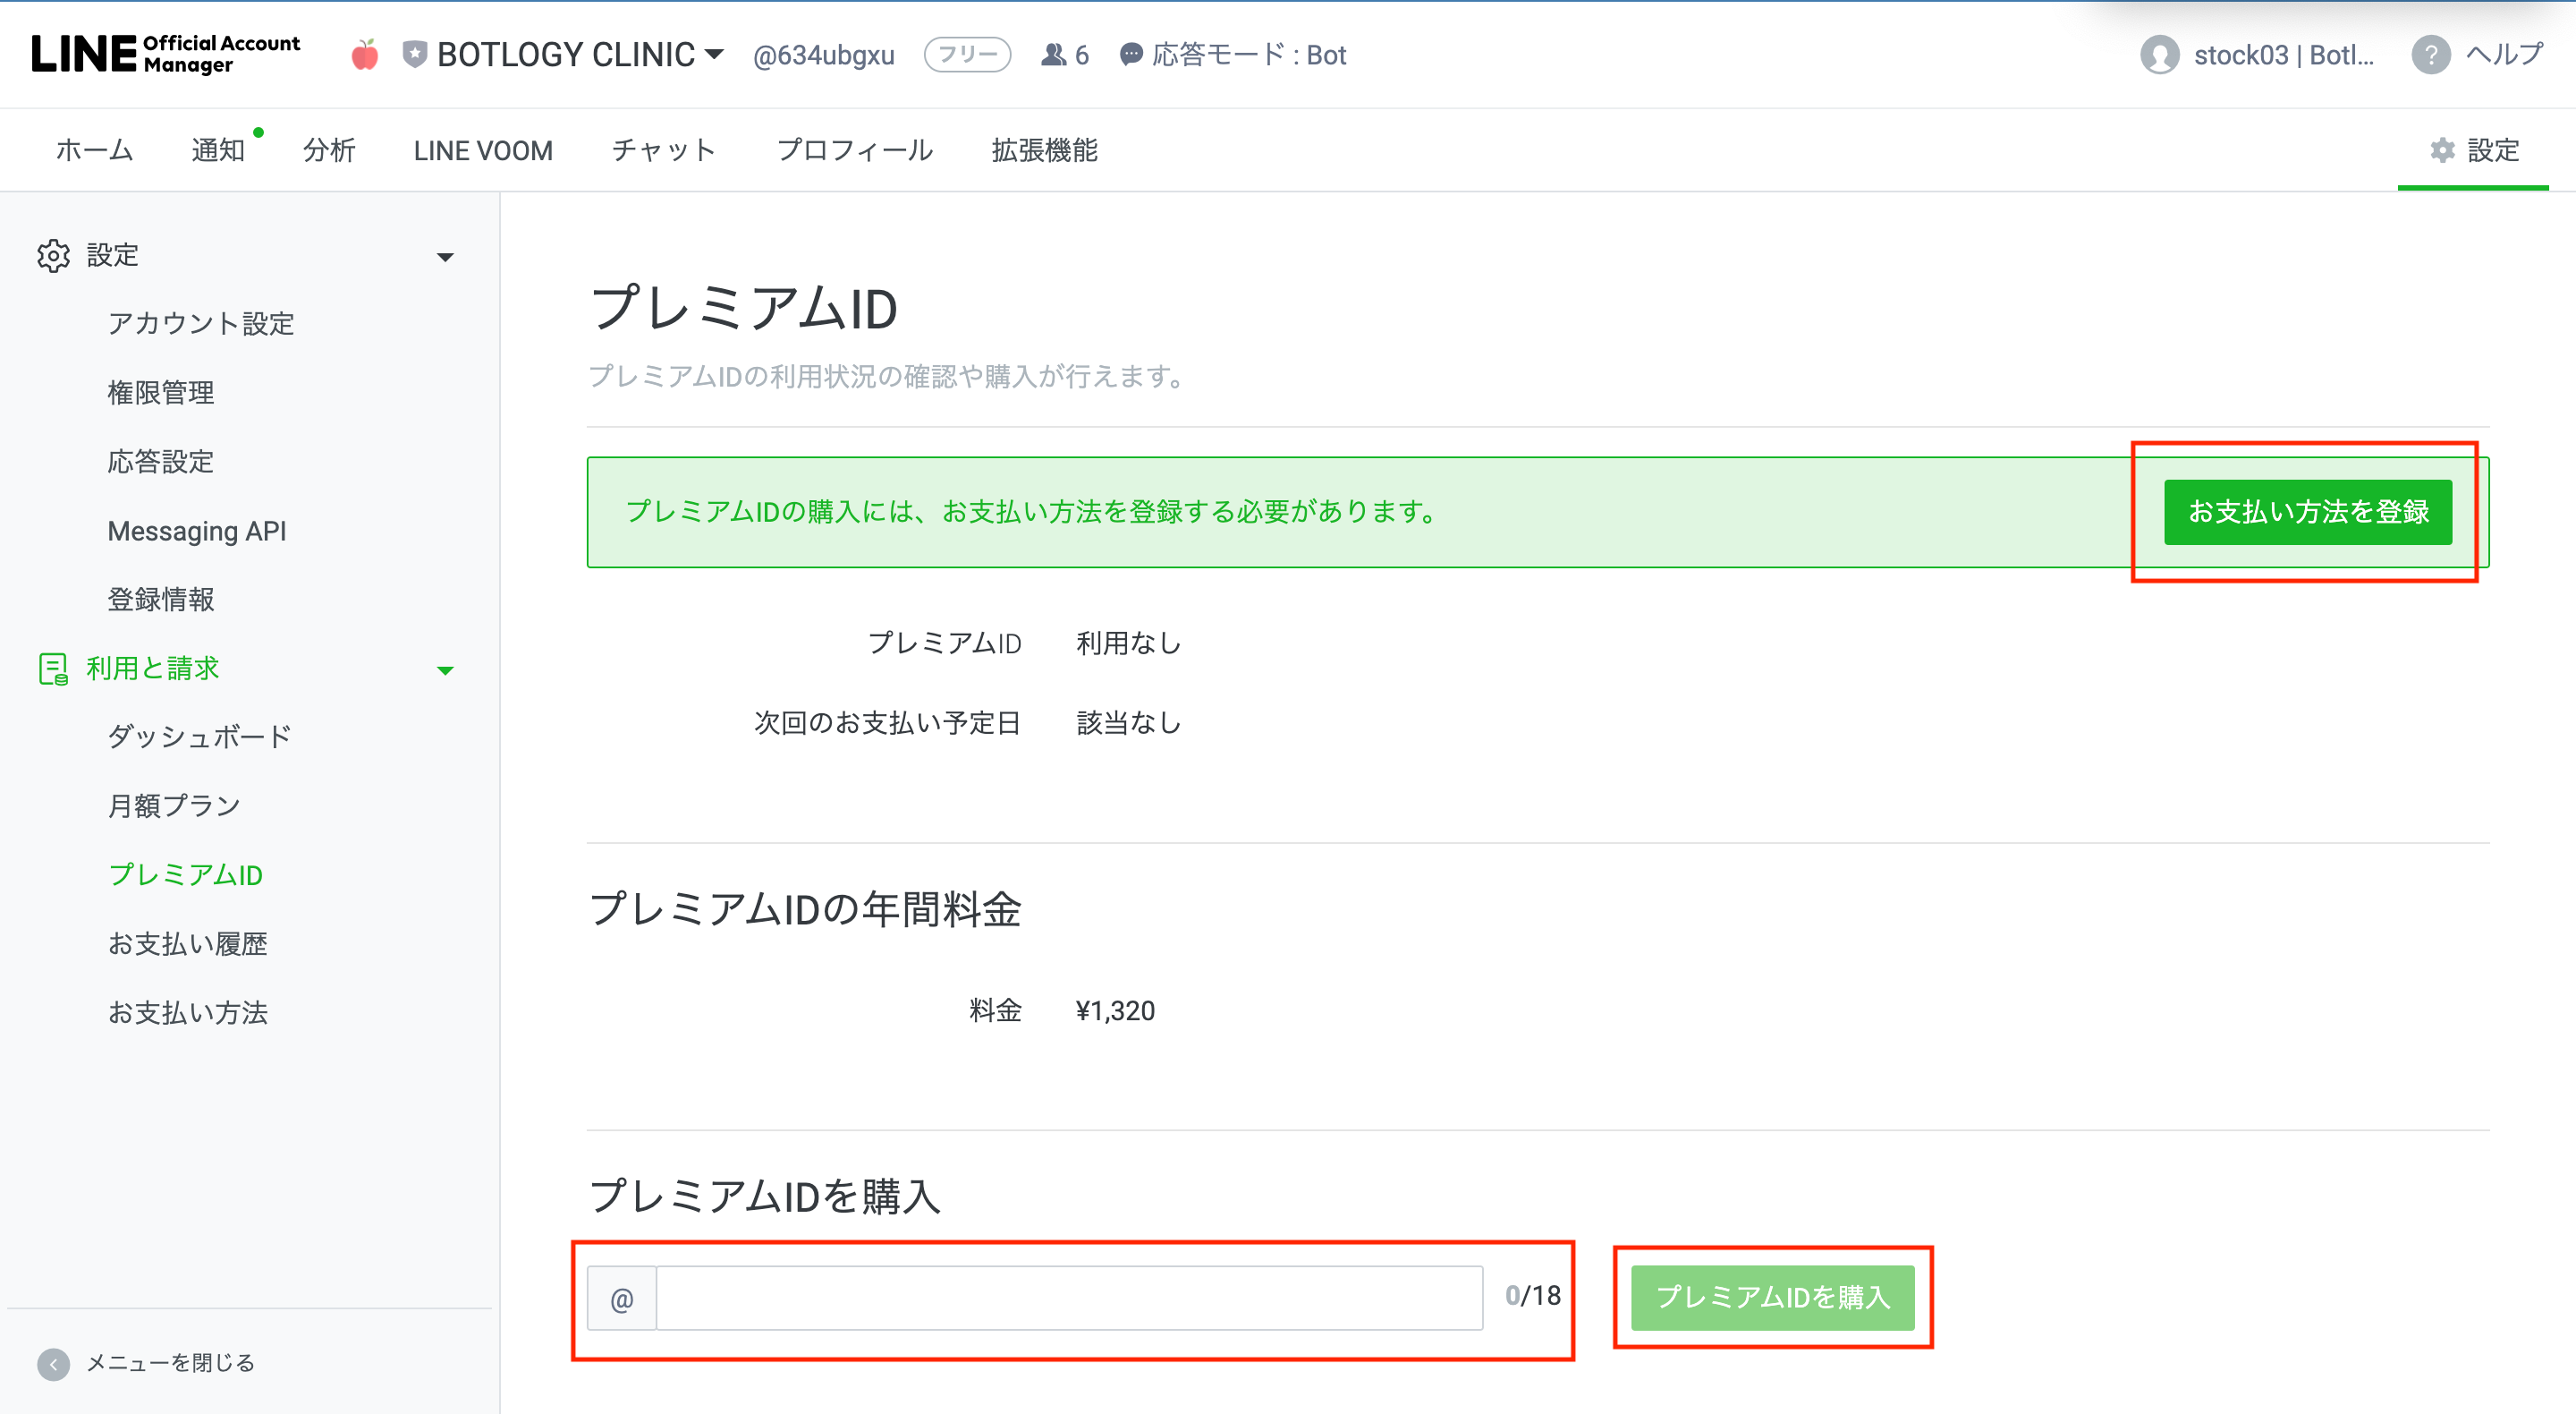Collapse menu with メニューを閉じる arrow icon
The height and width of the screenshot is (1414, 2576).
pos(53,1363)
